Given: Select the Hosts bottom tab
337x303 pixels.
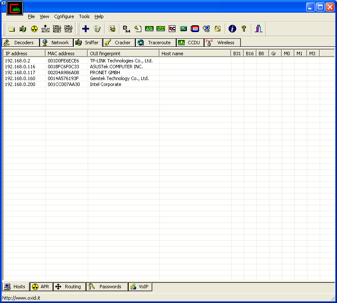Looking at the screenshot, I should pyautogui.click(x=16, y=287).
